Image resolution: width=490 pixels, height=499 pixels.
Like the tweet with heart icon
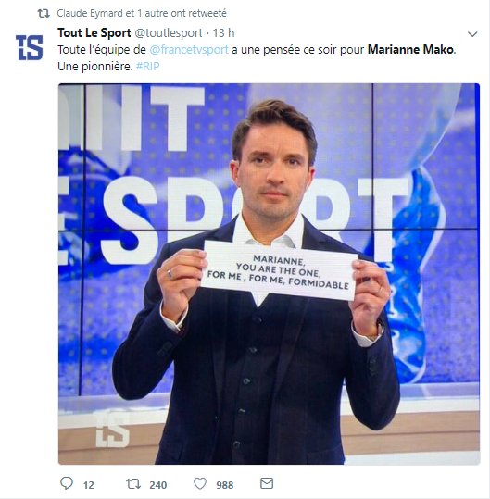click(200, 484)
